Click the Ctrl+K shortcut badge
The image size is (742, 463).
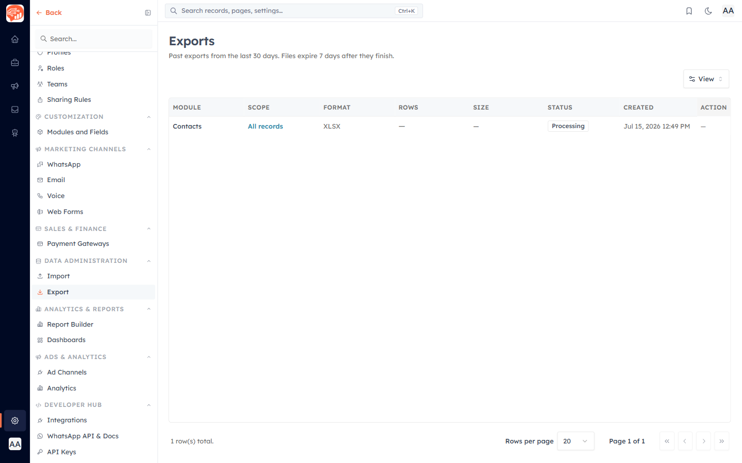point(407,11)
